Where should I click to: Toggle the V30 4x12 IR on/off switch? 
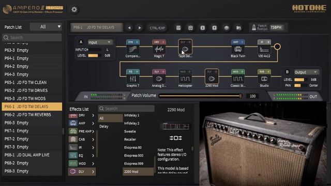[268, 42]
